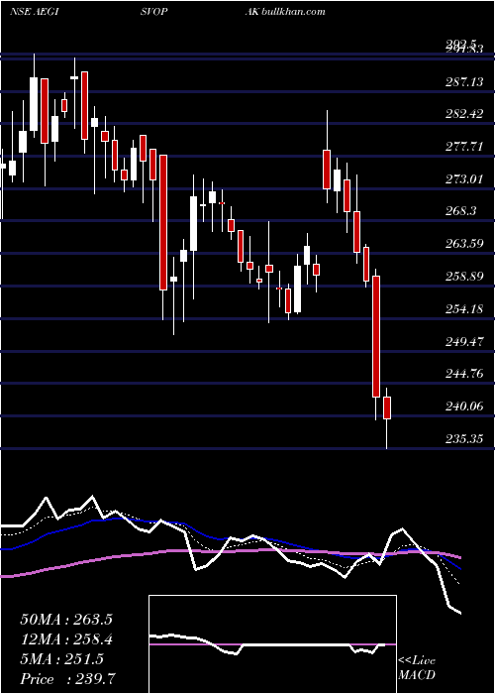This screenshot has width=495, height=694.
Task: Click the 258.89 price level label
Action: point(464,277)
